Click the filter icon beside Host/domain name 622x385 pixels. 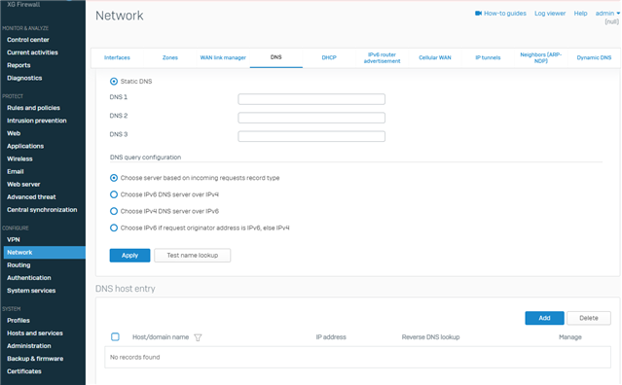tap(198, 337)
